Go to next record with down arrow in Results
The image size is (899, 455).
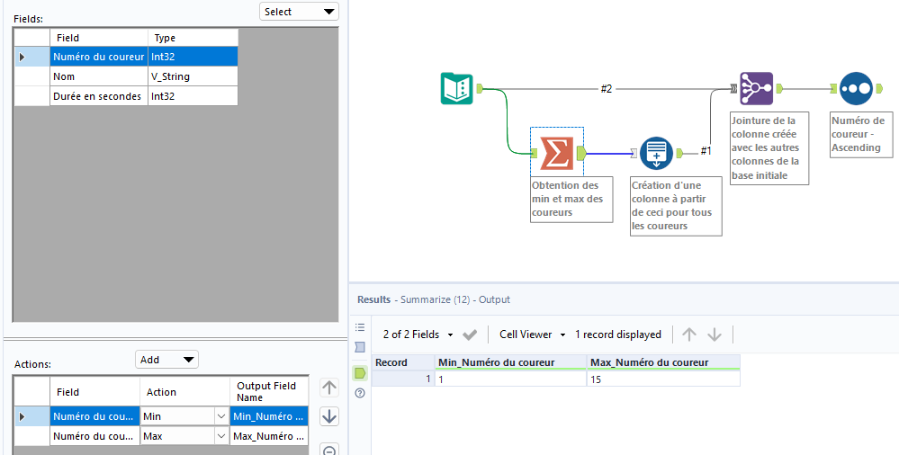715,335
